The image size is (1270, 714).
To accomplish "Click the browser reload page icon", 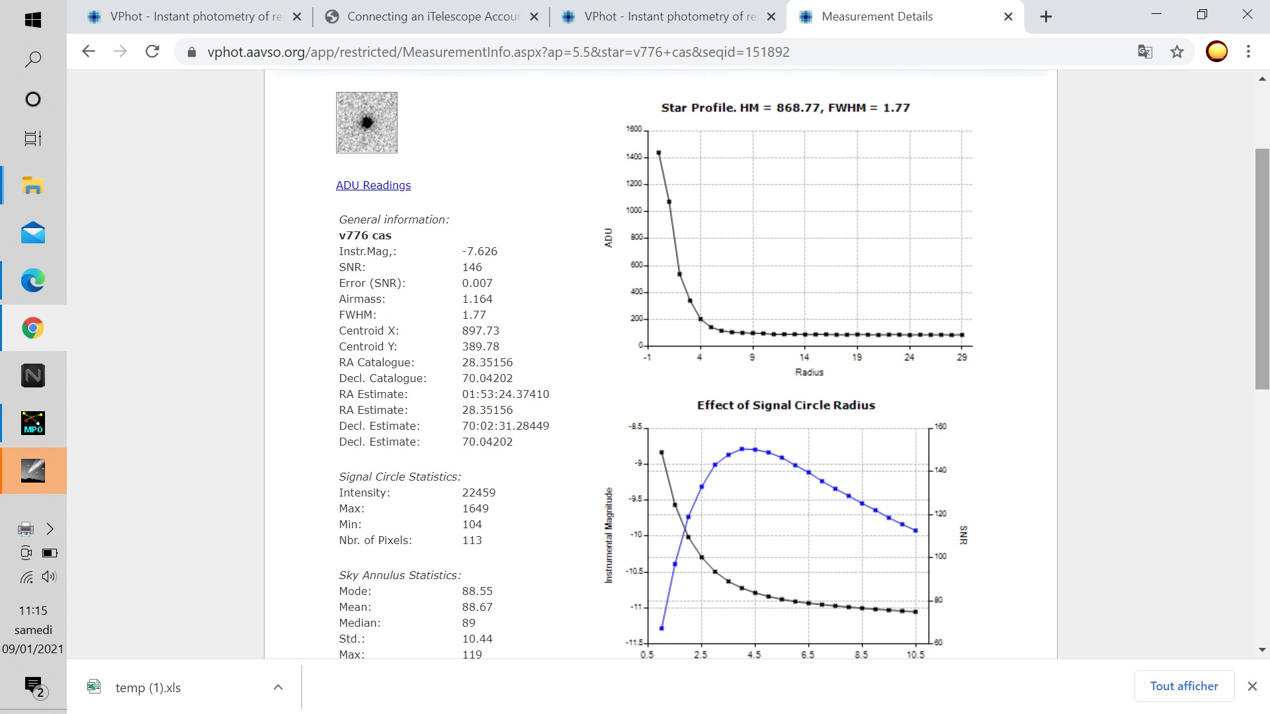I will (152, 52).
